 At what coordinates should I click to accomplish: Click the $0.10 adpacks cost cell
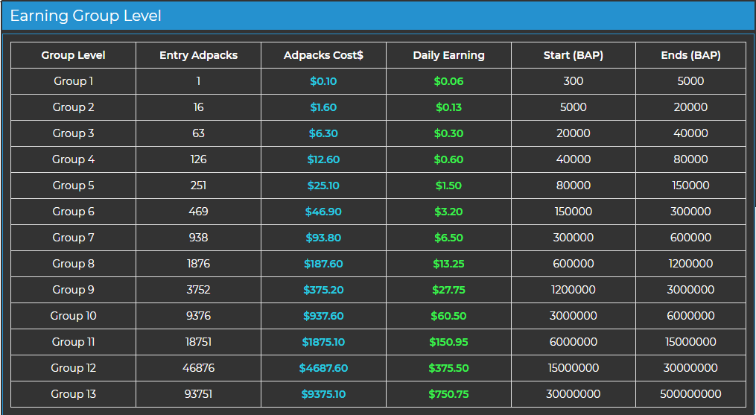323,81
